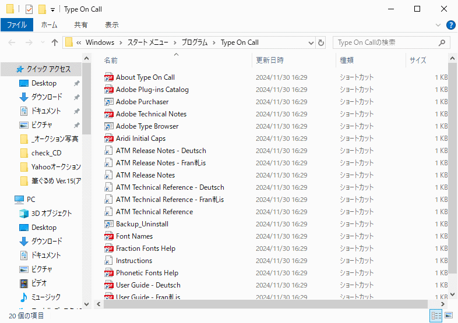
Task: Click the properties checkmark in the quick access toolbar
Action: pos(29,9)
